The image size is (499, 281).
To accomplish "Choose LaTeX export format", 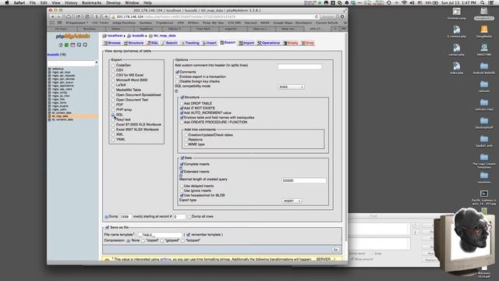I will click(113, 85).
